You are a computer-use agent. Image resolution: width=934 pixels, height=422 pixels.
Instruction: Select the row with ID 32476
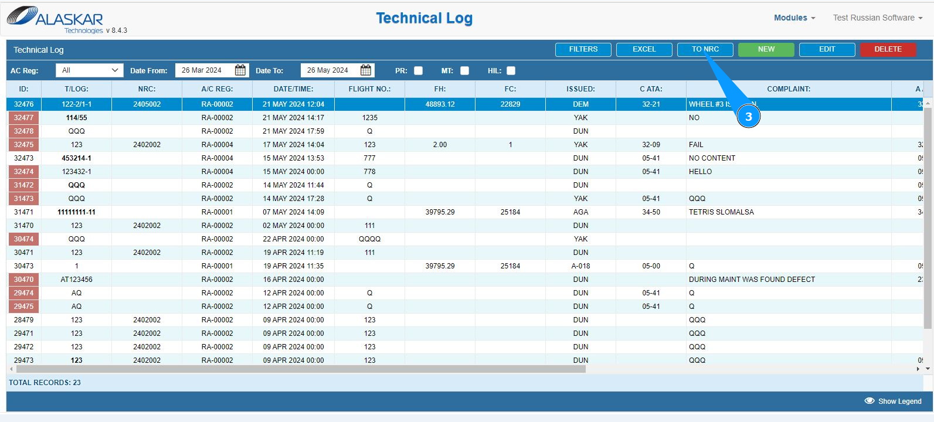pyautogui.click(x=465, y=104)
